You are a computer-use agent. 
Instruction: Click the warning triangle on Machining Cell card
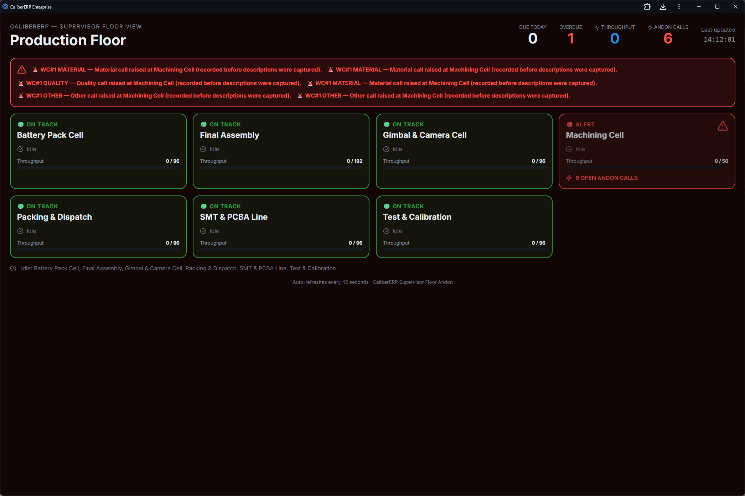click(723, 126)
